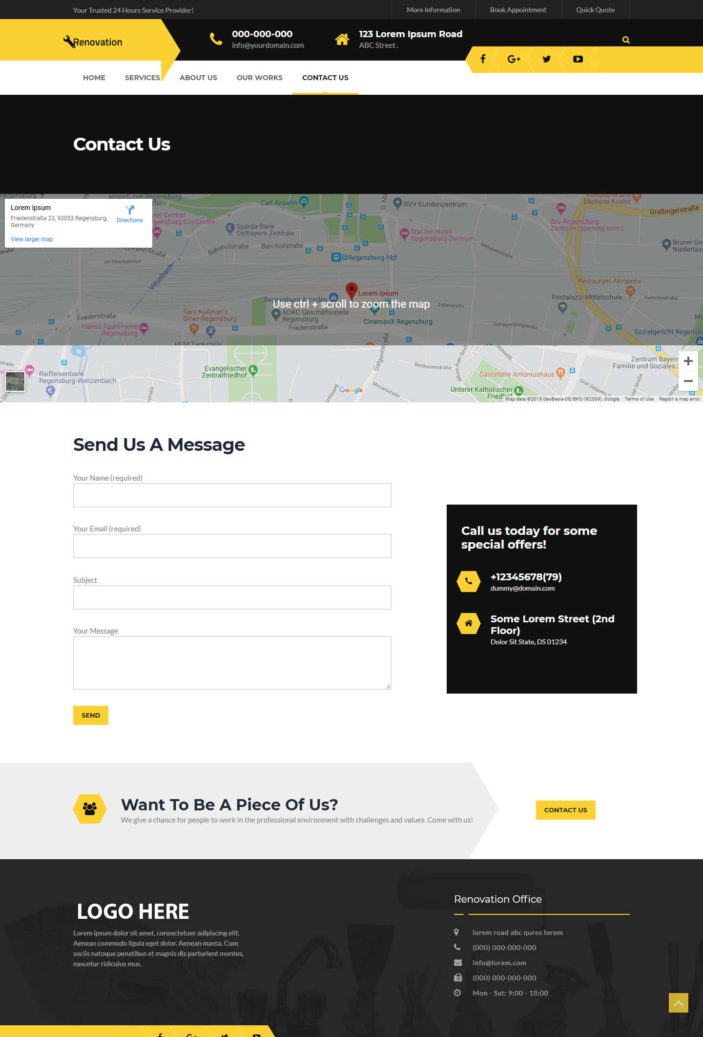Open the YouTube icon in header
Screen dimensions: 703x1037
tap(578, 59)
